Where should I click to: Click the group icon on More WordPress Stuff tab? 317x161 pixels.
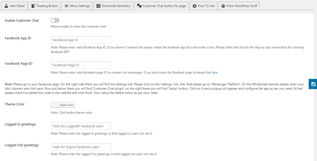[x=223, y=6]
